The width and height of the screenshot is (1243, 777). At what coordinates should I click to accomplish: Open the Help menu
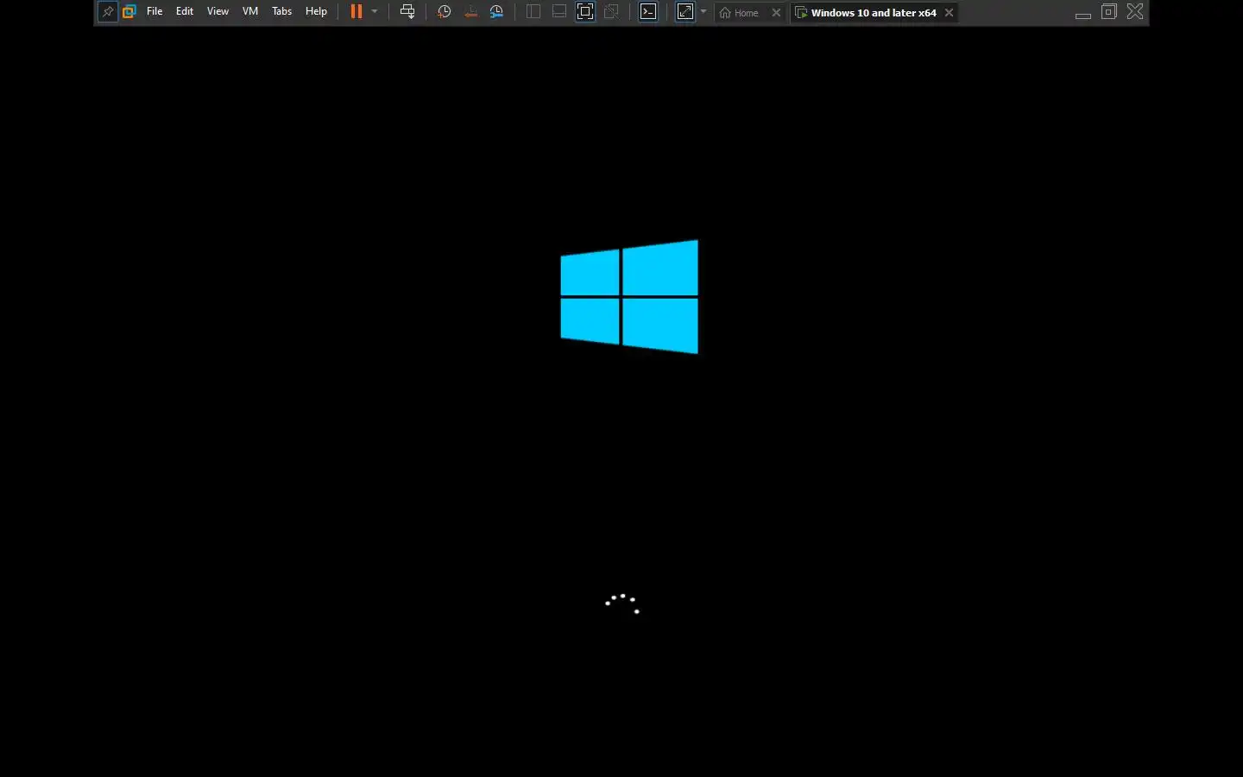coord(316,11)
